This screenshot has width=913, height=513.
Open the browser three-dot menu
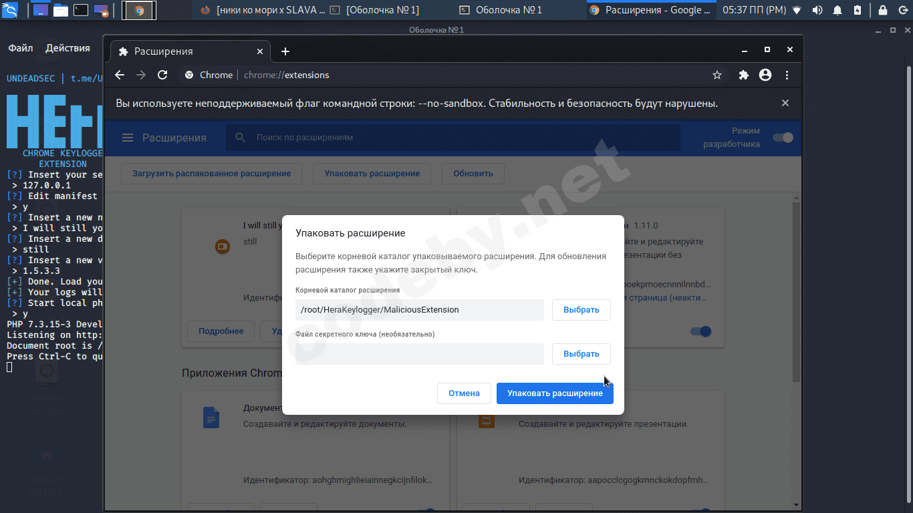click(787, 75)
